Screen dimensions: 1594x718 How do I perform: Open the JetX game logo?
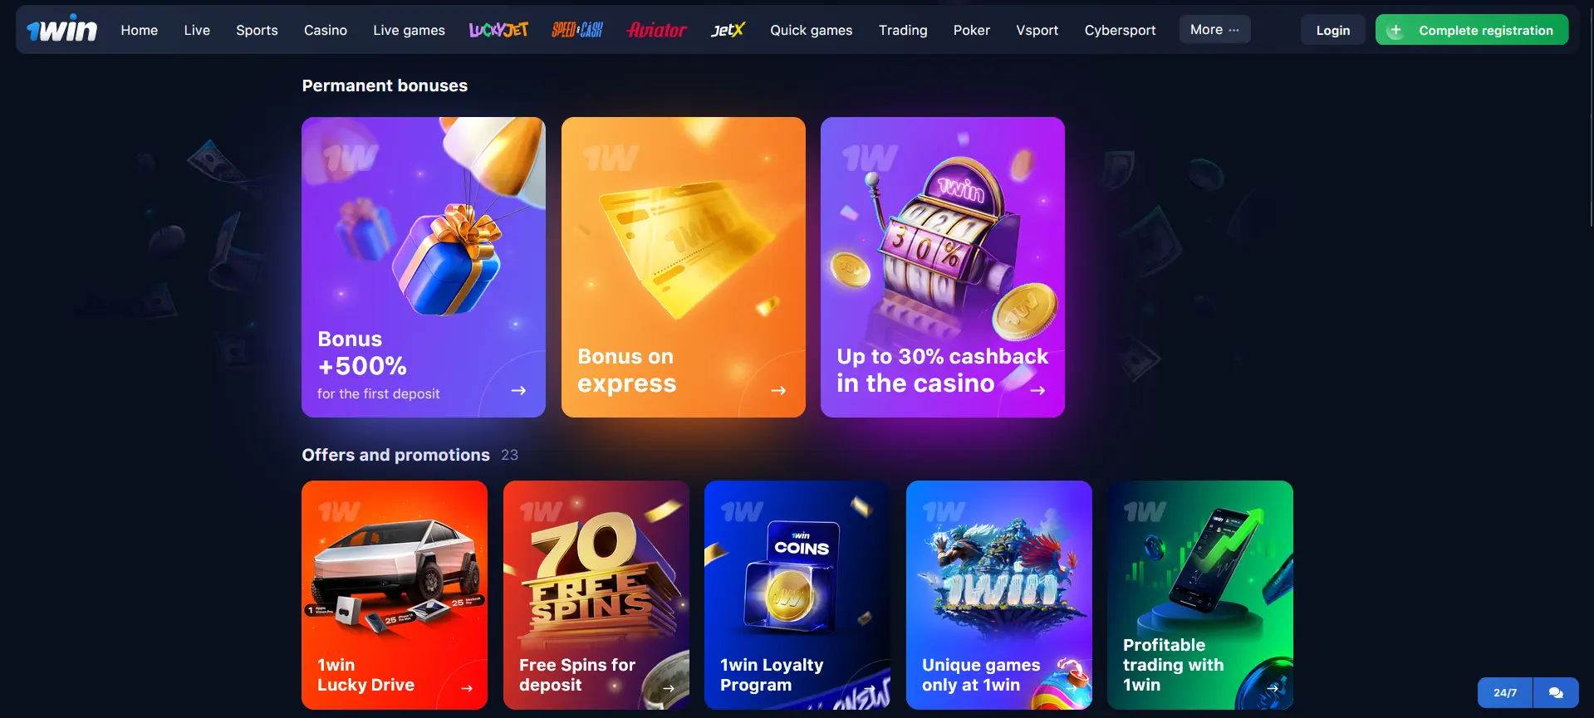(728, 30)
